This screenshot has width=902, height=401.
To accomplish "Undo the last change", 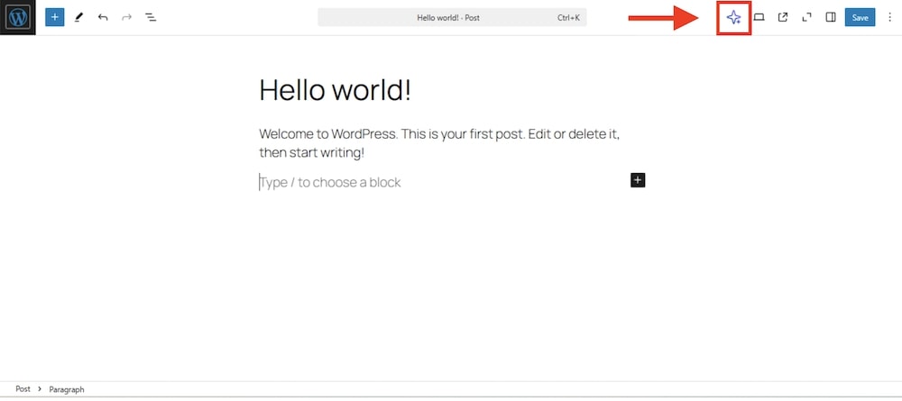I will (x=103, y=17).
